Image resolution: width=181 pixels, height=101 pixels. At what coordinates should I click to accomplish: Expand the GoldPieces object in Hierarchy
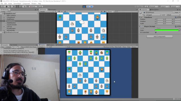[4, 19]
